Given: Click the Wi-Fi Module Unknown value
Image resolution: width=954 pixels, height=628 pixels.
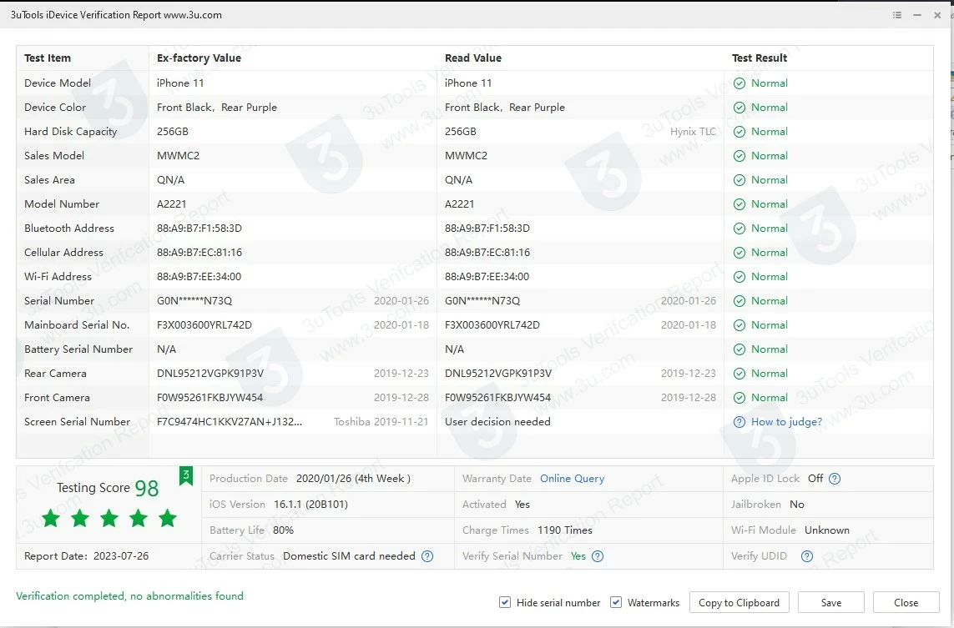Looking at the screenshot, I should coord(827,530).
